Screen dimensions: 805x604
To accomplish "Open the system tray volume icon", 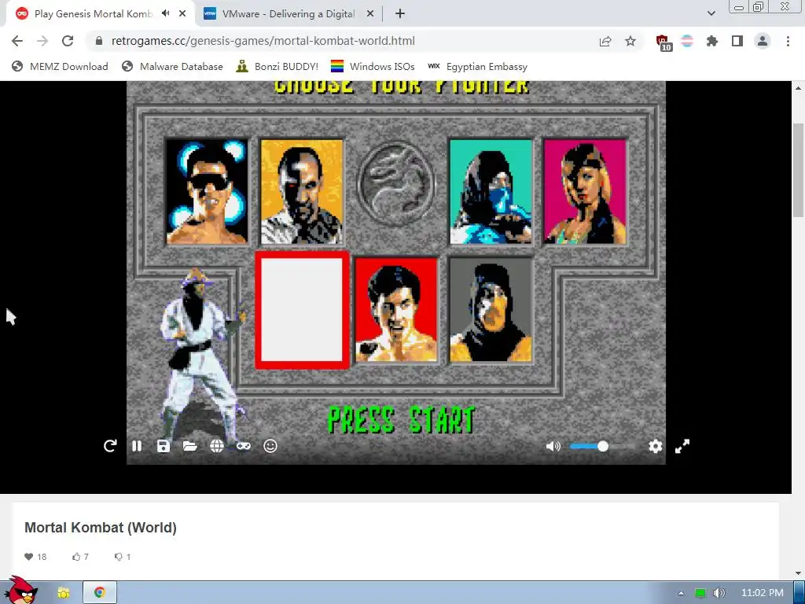I will click(719, 593).
